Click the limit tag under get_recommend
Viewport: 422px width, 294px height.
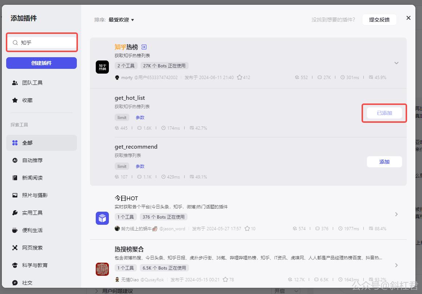click(x=122, y=166)
